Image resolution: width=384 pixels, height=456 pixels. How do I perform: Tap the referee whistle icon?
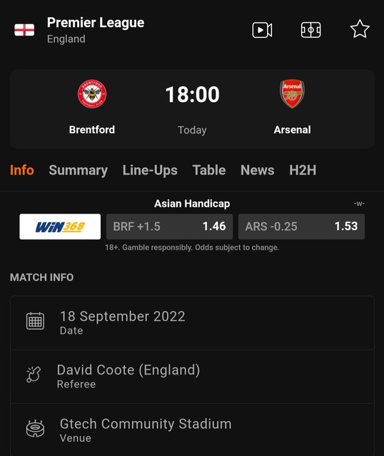34,375
